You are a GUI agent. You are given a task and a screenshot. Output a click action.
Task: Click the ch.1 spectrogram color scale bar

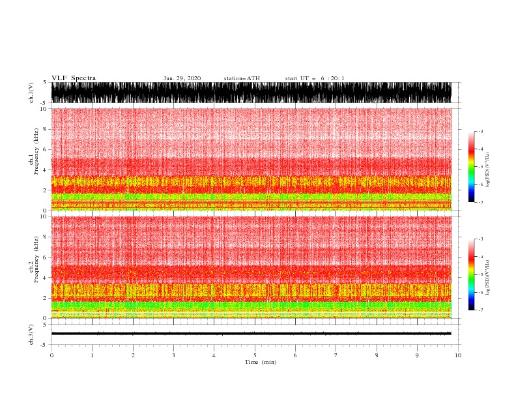pos(471,167)
